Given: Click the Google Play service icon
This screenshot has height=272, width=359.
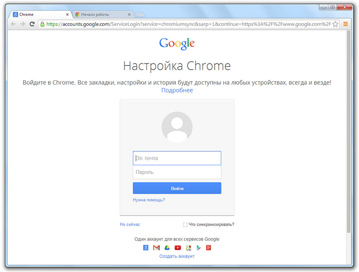Looking at the screenshot, I should [199, 248].
